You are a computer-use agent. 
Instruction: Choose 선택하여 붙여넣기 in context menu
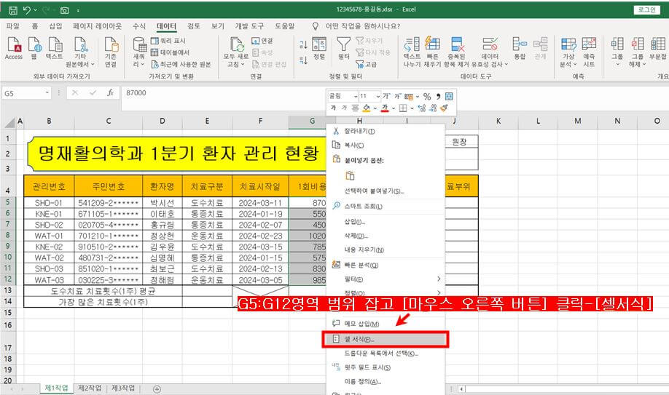click(x=386, y=191)
